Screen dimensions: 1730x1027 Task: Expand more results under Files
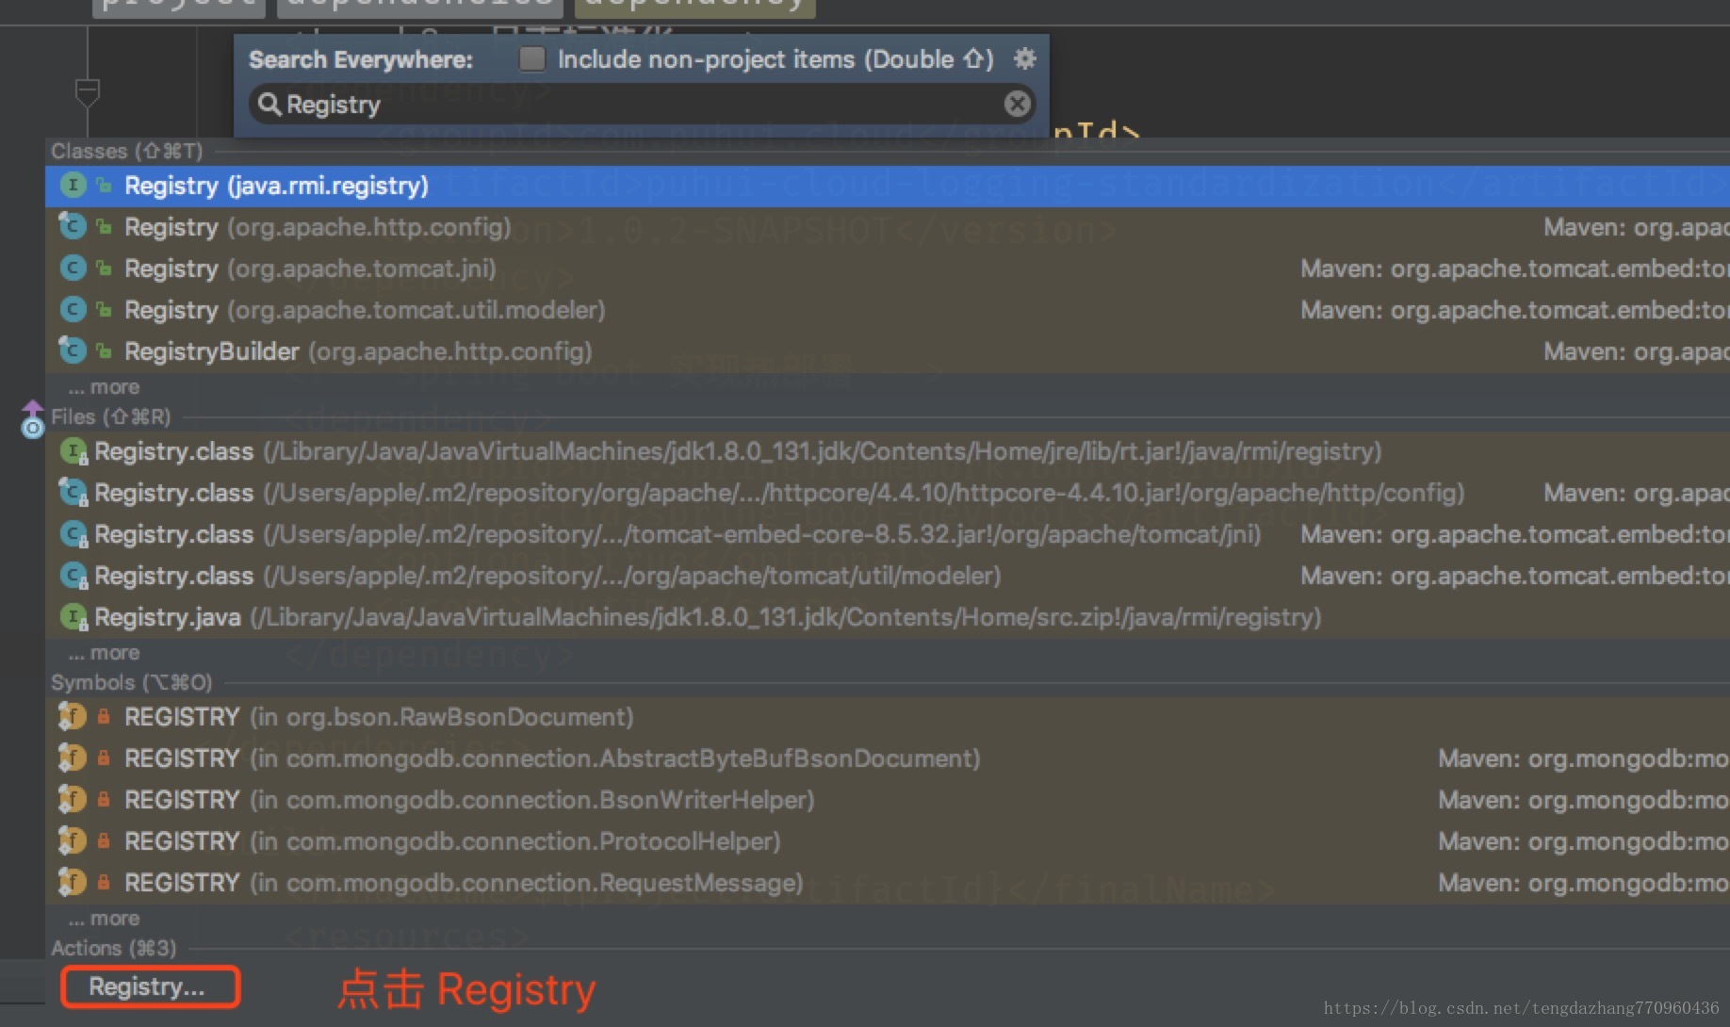point(104,653)
